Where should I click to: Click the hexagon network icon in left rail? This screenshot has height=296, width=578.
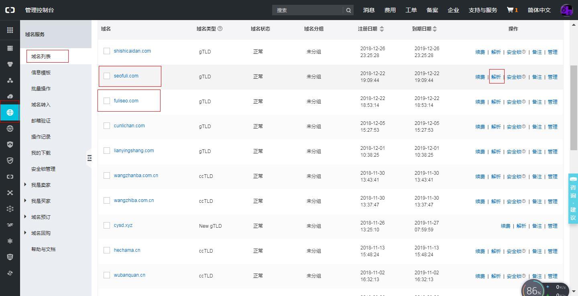[x=10, y=209]
